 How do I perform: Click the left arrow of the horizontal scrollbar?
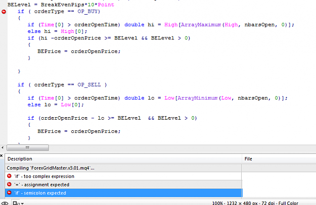(x=3, y=147)
